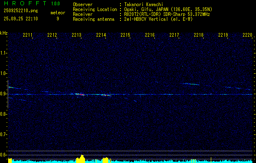Click the 0.8 kHz axis label
Screen dimensions: 256x163
[3, 114]
